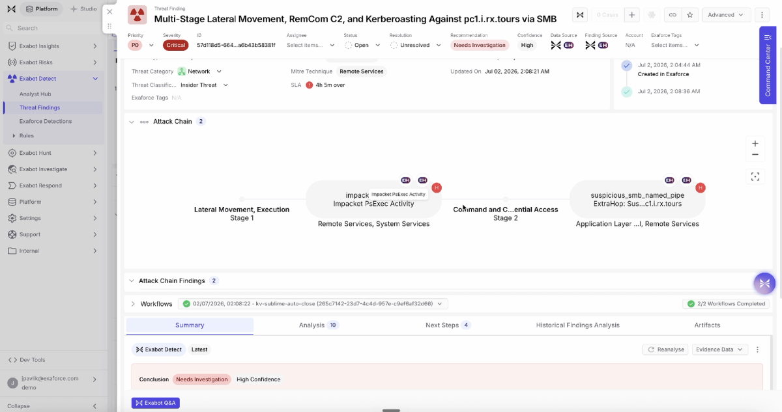The width and height of the screenshot is (782, 412).
Task: Click the Reanalyse button
Action: 666,350
